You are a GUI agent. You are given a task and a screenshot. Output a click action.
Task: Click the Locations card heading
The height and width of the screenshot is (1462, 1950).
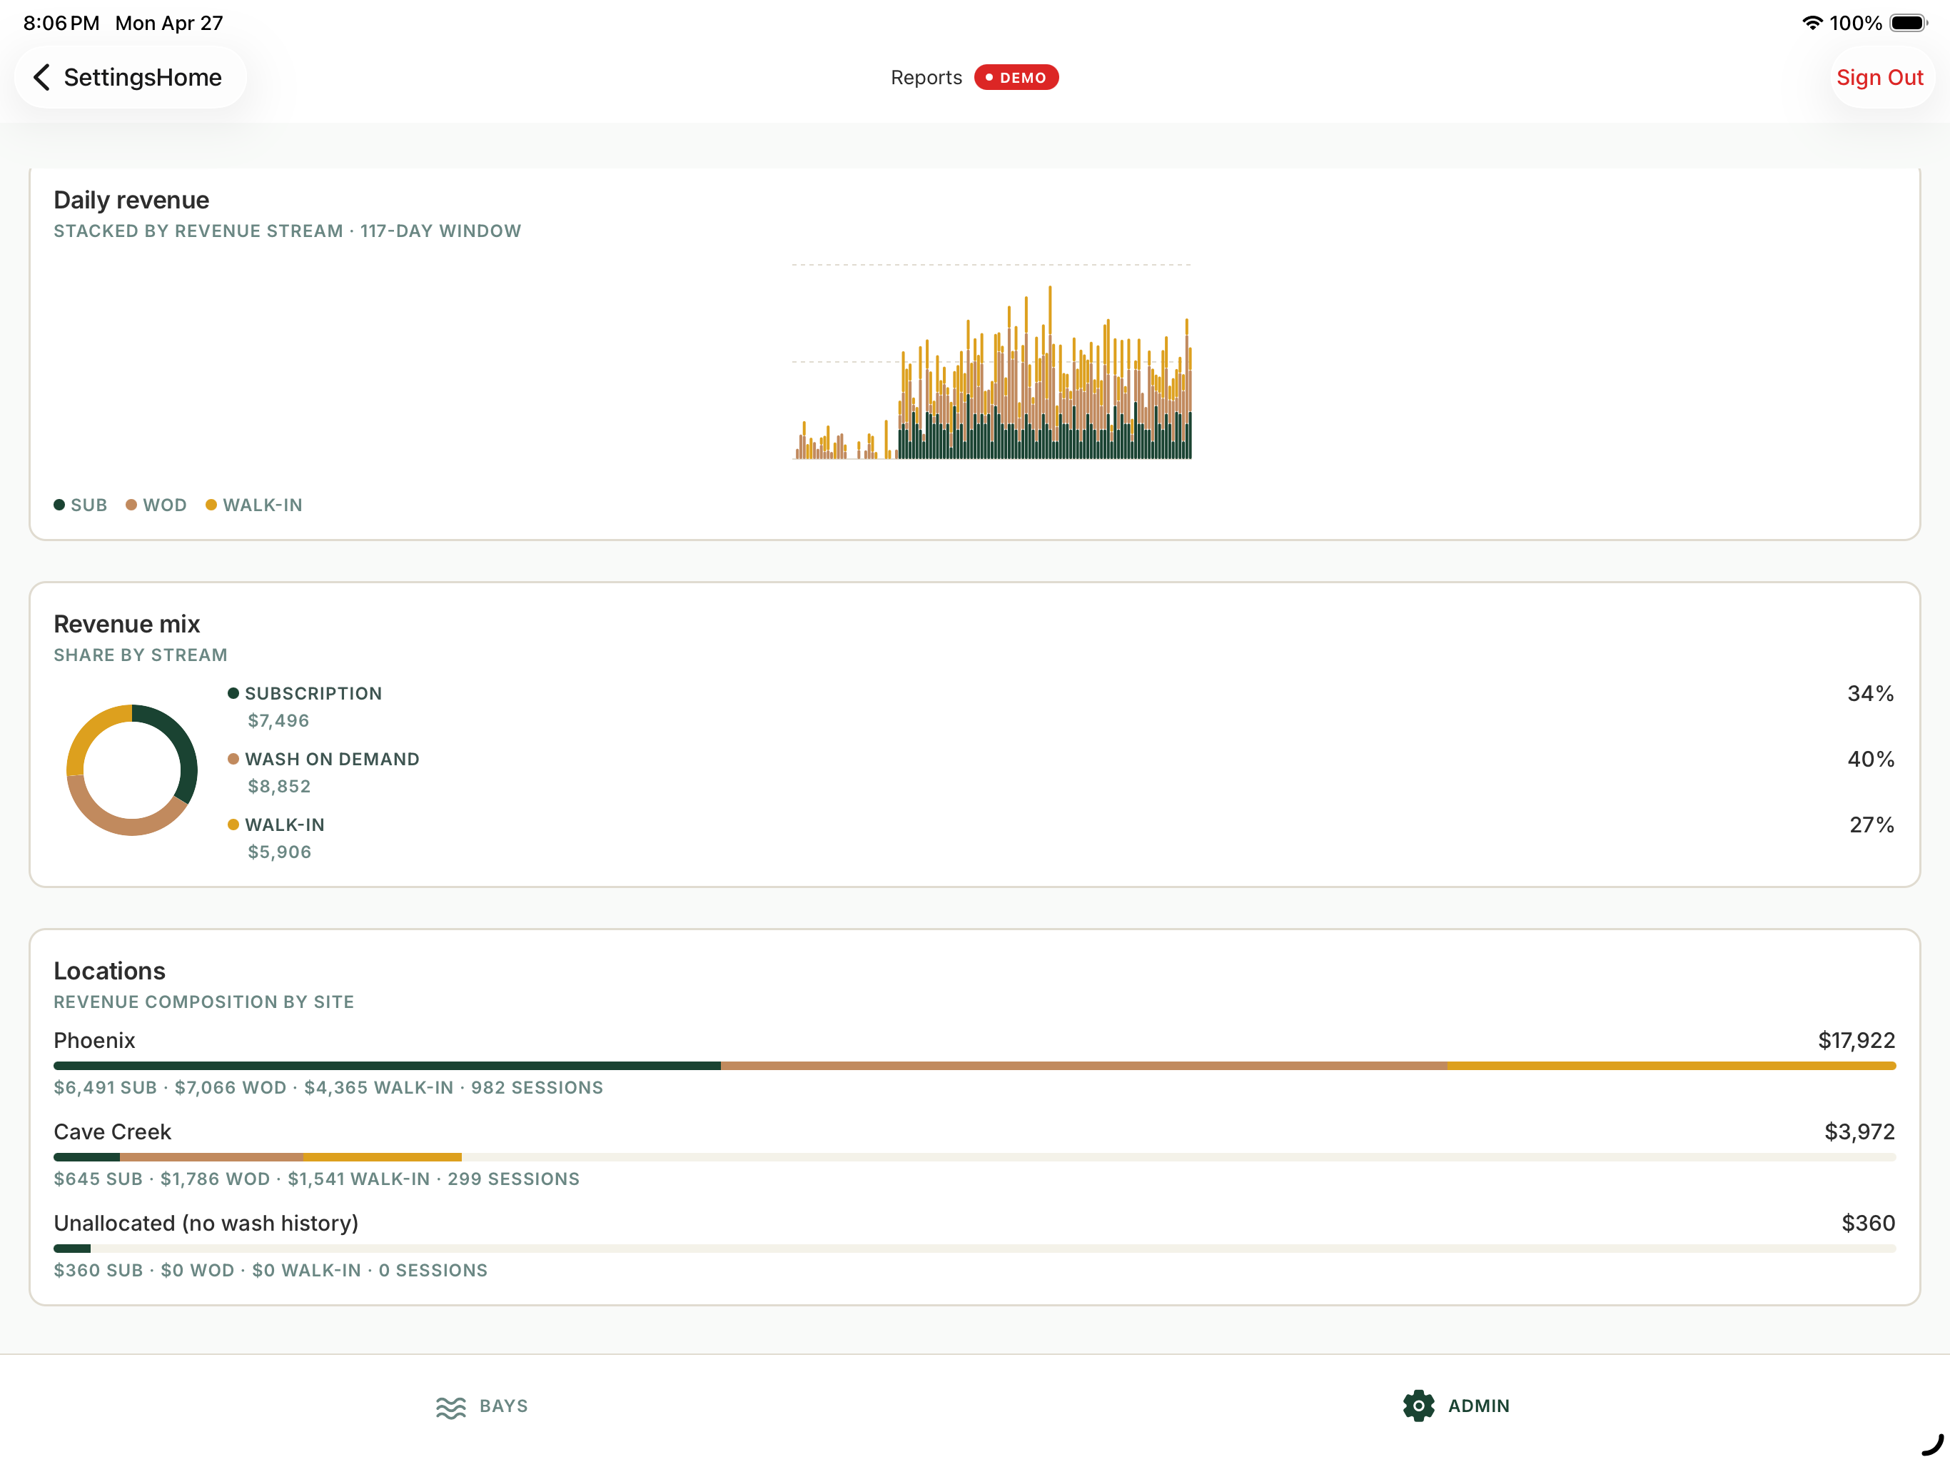109,971
